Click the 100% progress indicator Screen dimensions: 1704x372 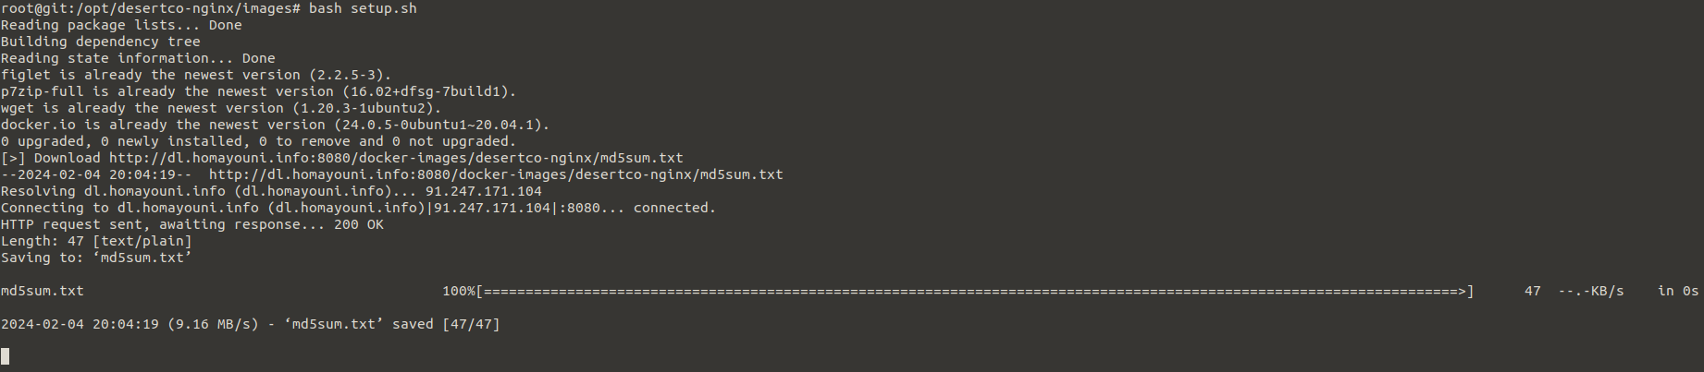point(459,291)
